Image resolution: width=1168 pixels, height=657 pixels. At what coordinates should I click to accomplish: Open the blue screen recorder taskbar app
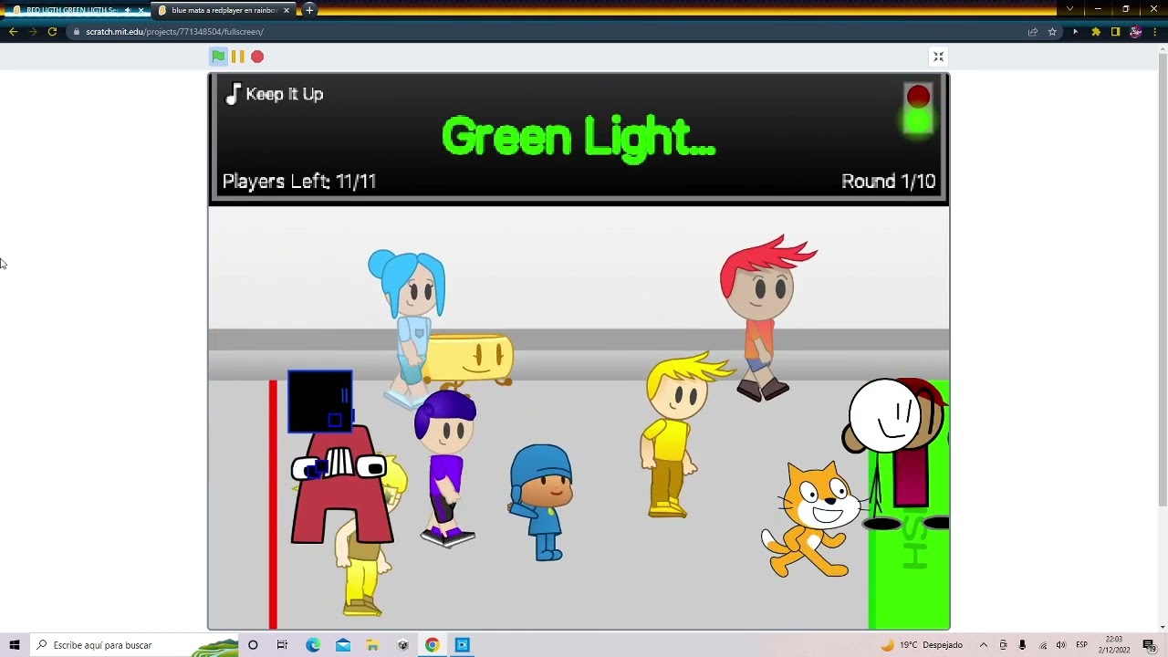point(463,645)
